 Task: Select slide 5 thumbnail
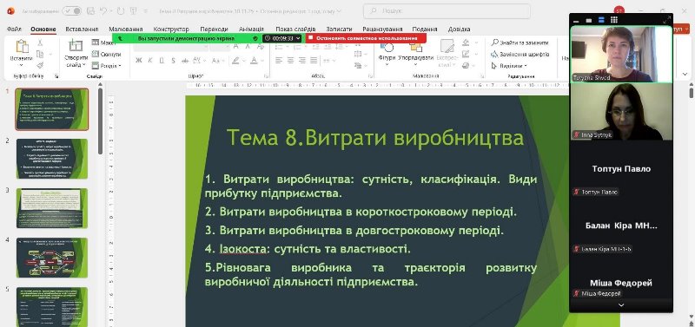point(52,307)
